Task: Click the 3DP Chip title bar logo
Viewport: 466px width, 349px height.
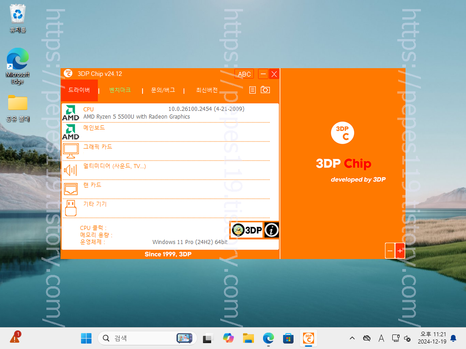Action: (x=68, y=73)
